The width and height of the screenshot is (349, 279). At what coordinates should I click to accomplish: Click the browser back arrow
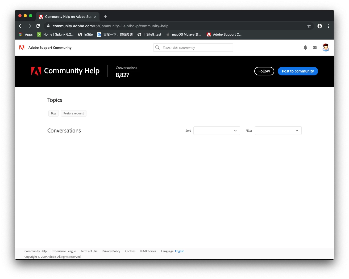21,26
